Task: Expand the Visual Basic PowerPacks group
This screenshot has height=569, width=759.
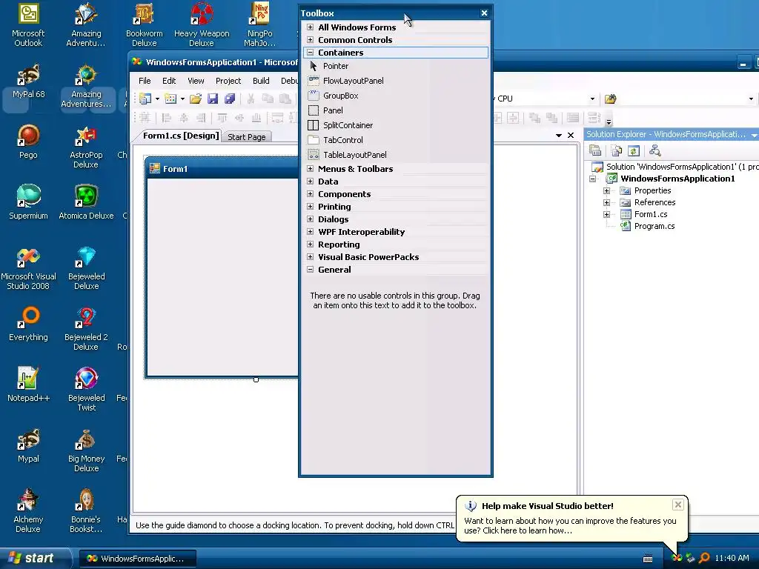Action: point(311,257)
